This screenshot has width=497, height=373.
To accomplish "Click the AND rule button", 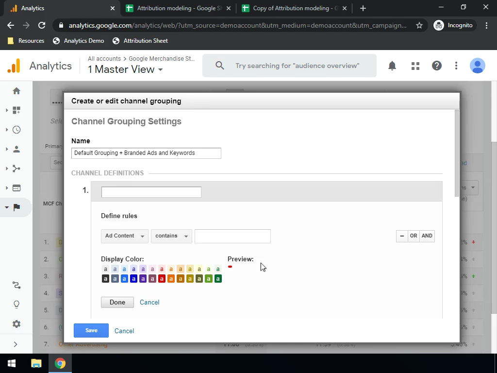I will tap(427, 236).
